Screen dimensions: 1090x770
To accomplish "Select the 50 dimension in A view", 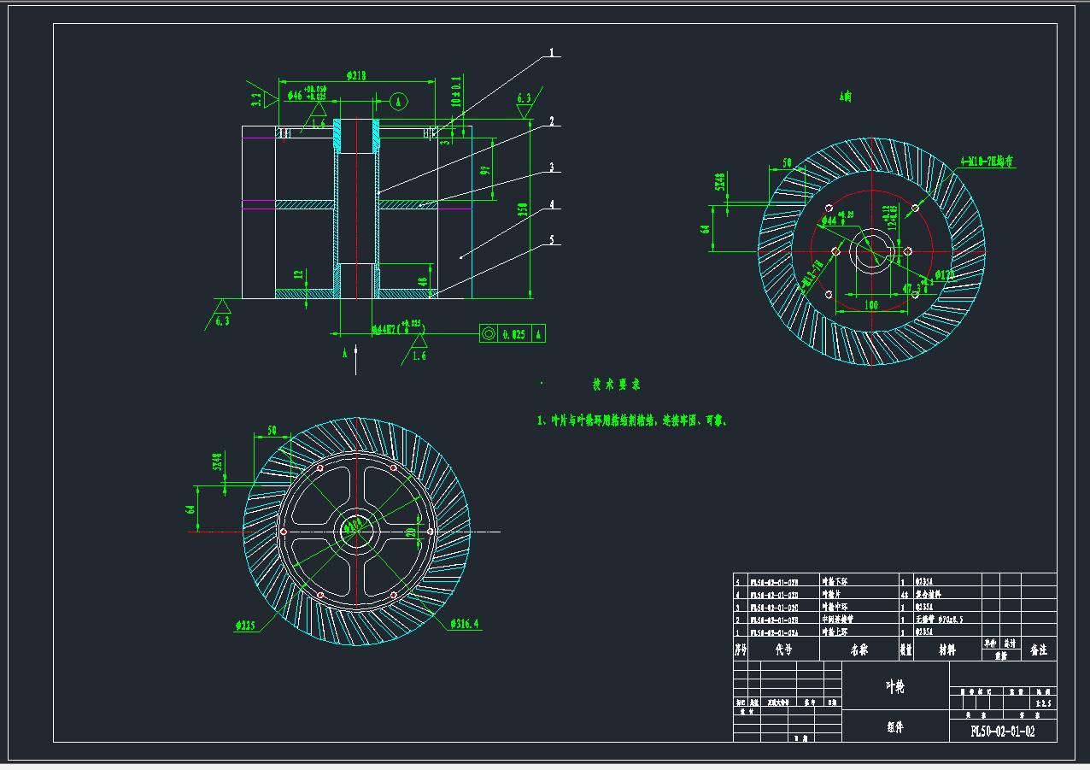I will pyautogui.click(x=788, y=162).
